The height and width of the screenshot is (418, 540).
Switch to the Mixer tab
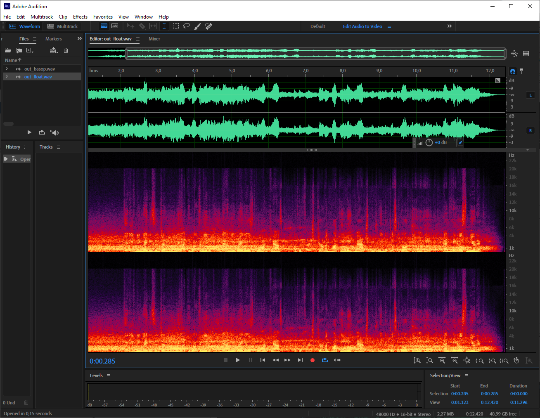154,39
